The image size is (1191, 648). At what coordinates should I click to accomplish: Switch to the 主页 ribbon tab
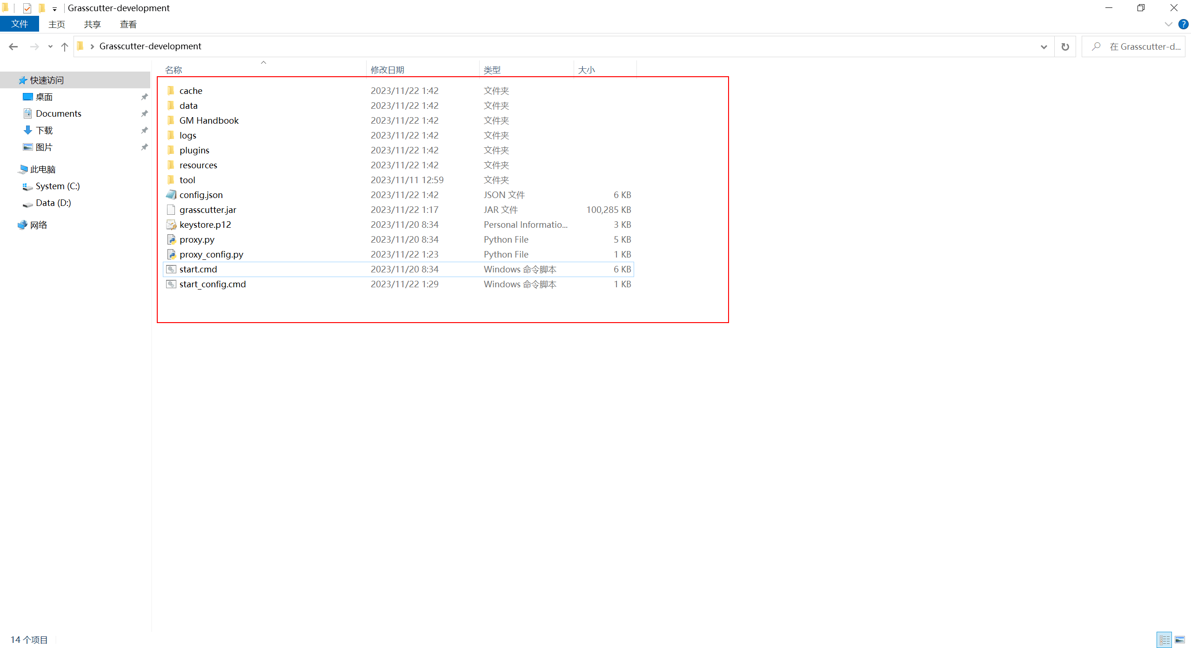57,24
